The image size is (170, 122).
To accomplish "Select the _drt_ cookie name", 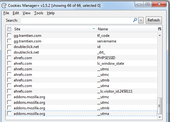I will coord(101,52).
